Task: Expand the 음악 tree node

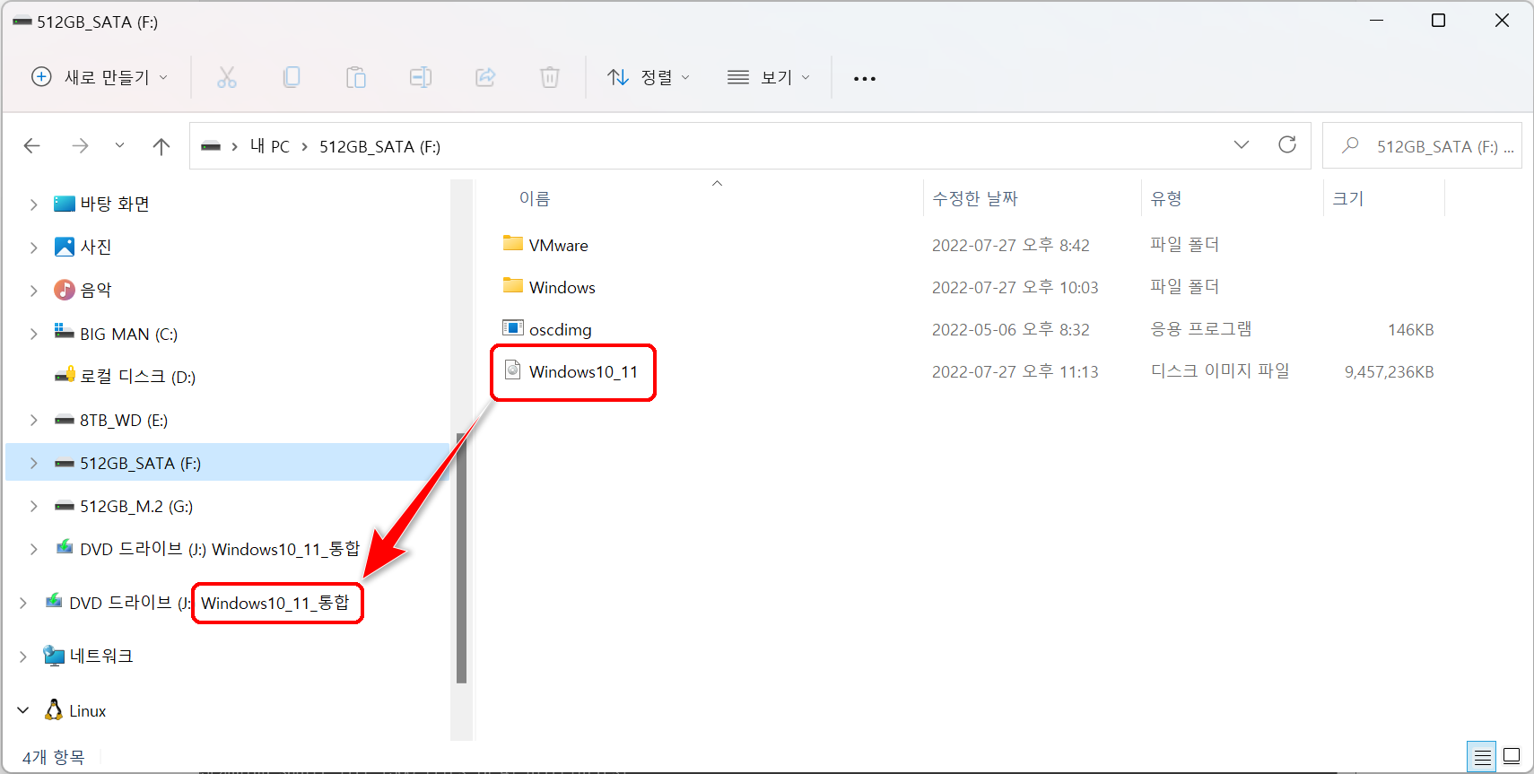Action: click(33, 291)
